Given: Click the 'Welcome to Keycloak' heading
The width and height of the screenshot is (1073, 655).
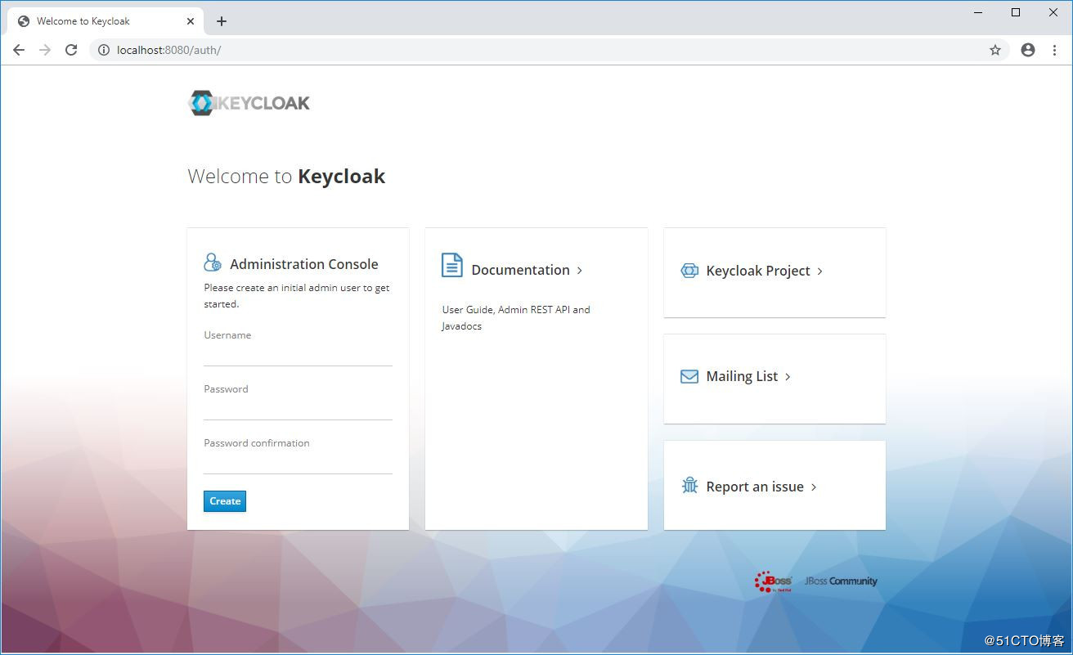Looking at the screenshot, I should tap(286, 177).
